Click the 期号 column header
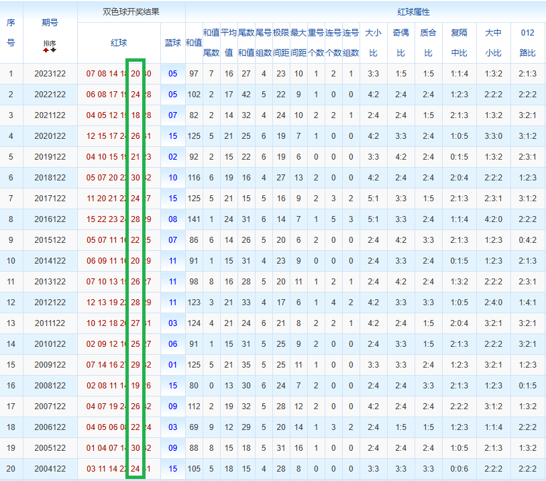This screenshot has height=481, width=546. point(50,23)
